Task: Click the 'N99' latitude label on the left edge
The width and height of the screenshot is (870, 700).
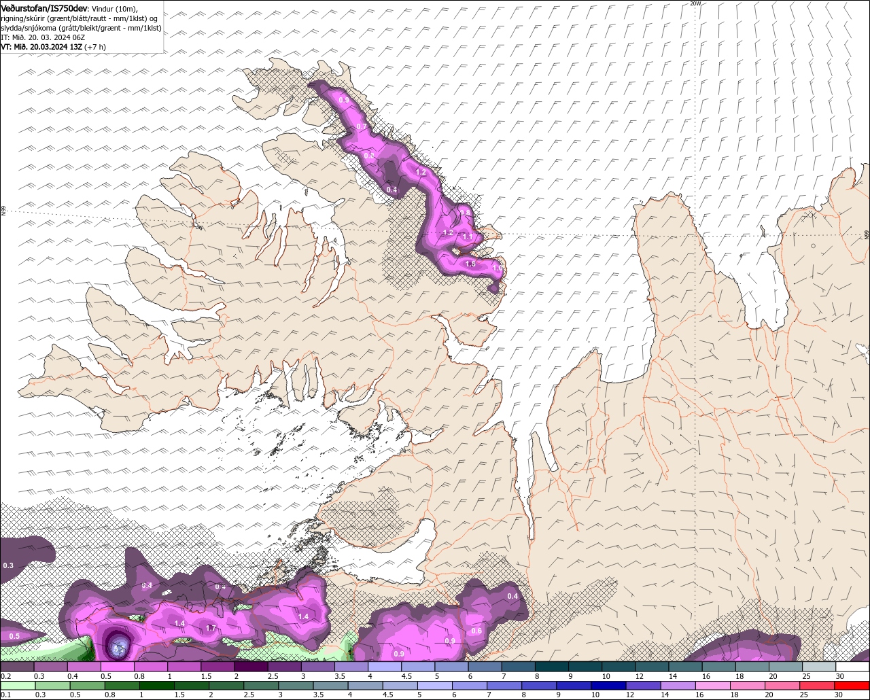Action: click(3, 211)
